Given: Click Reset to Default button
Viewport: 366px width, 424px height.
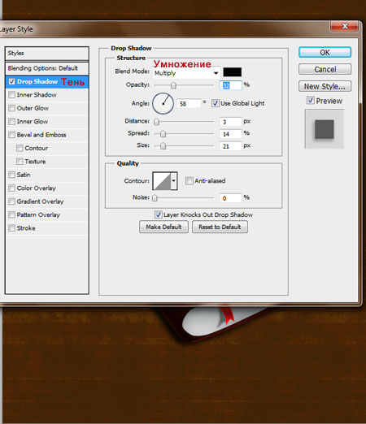Looking at the screenshot, I should pos(220,227).
